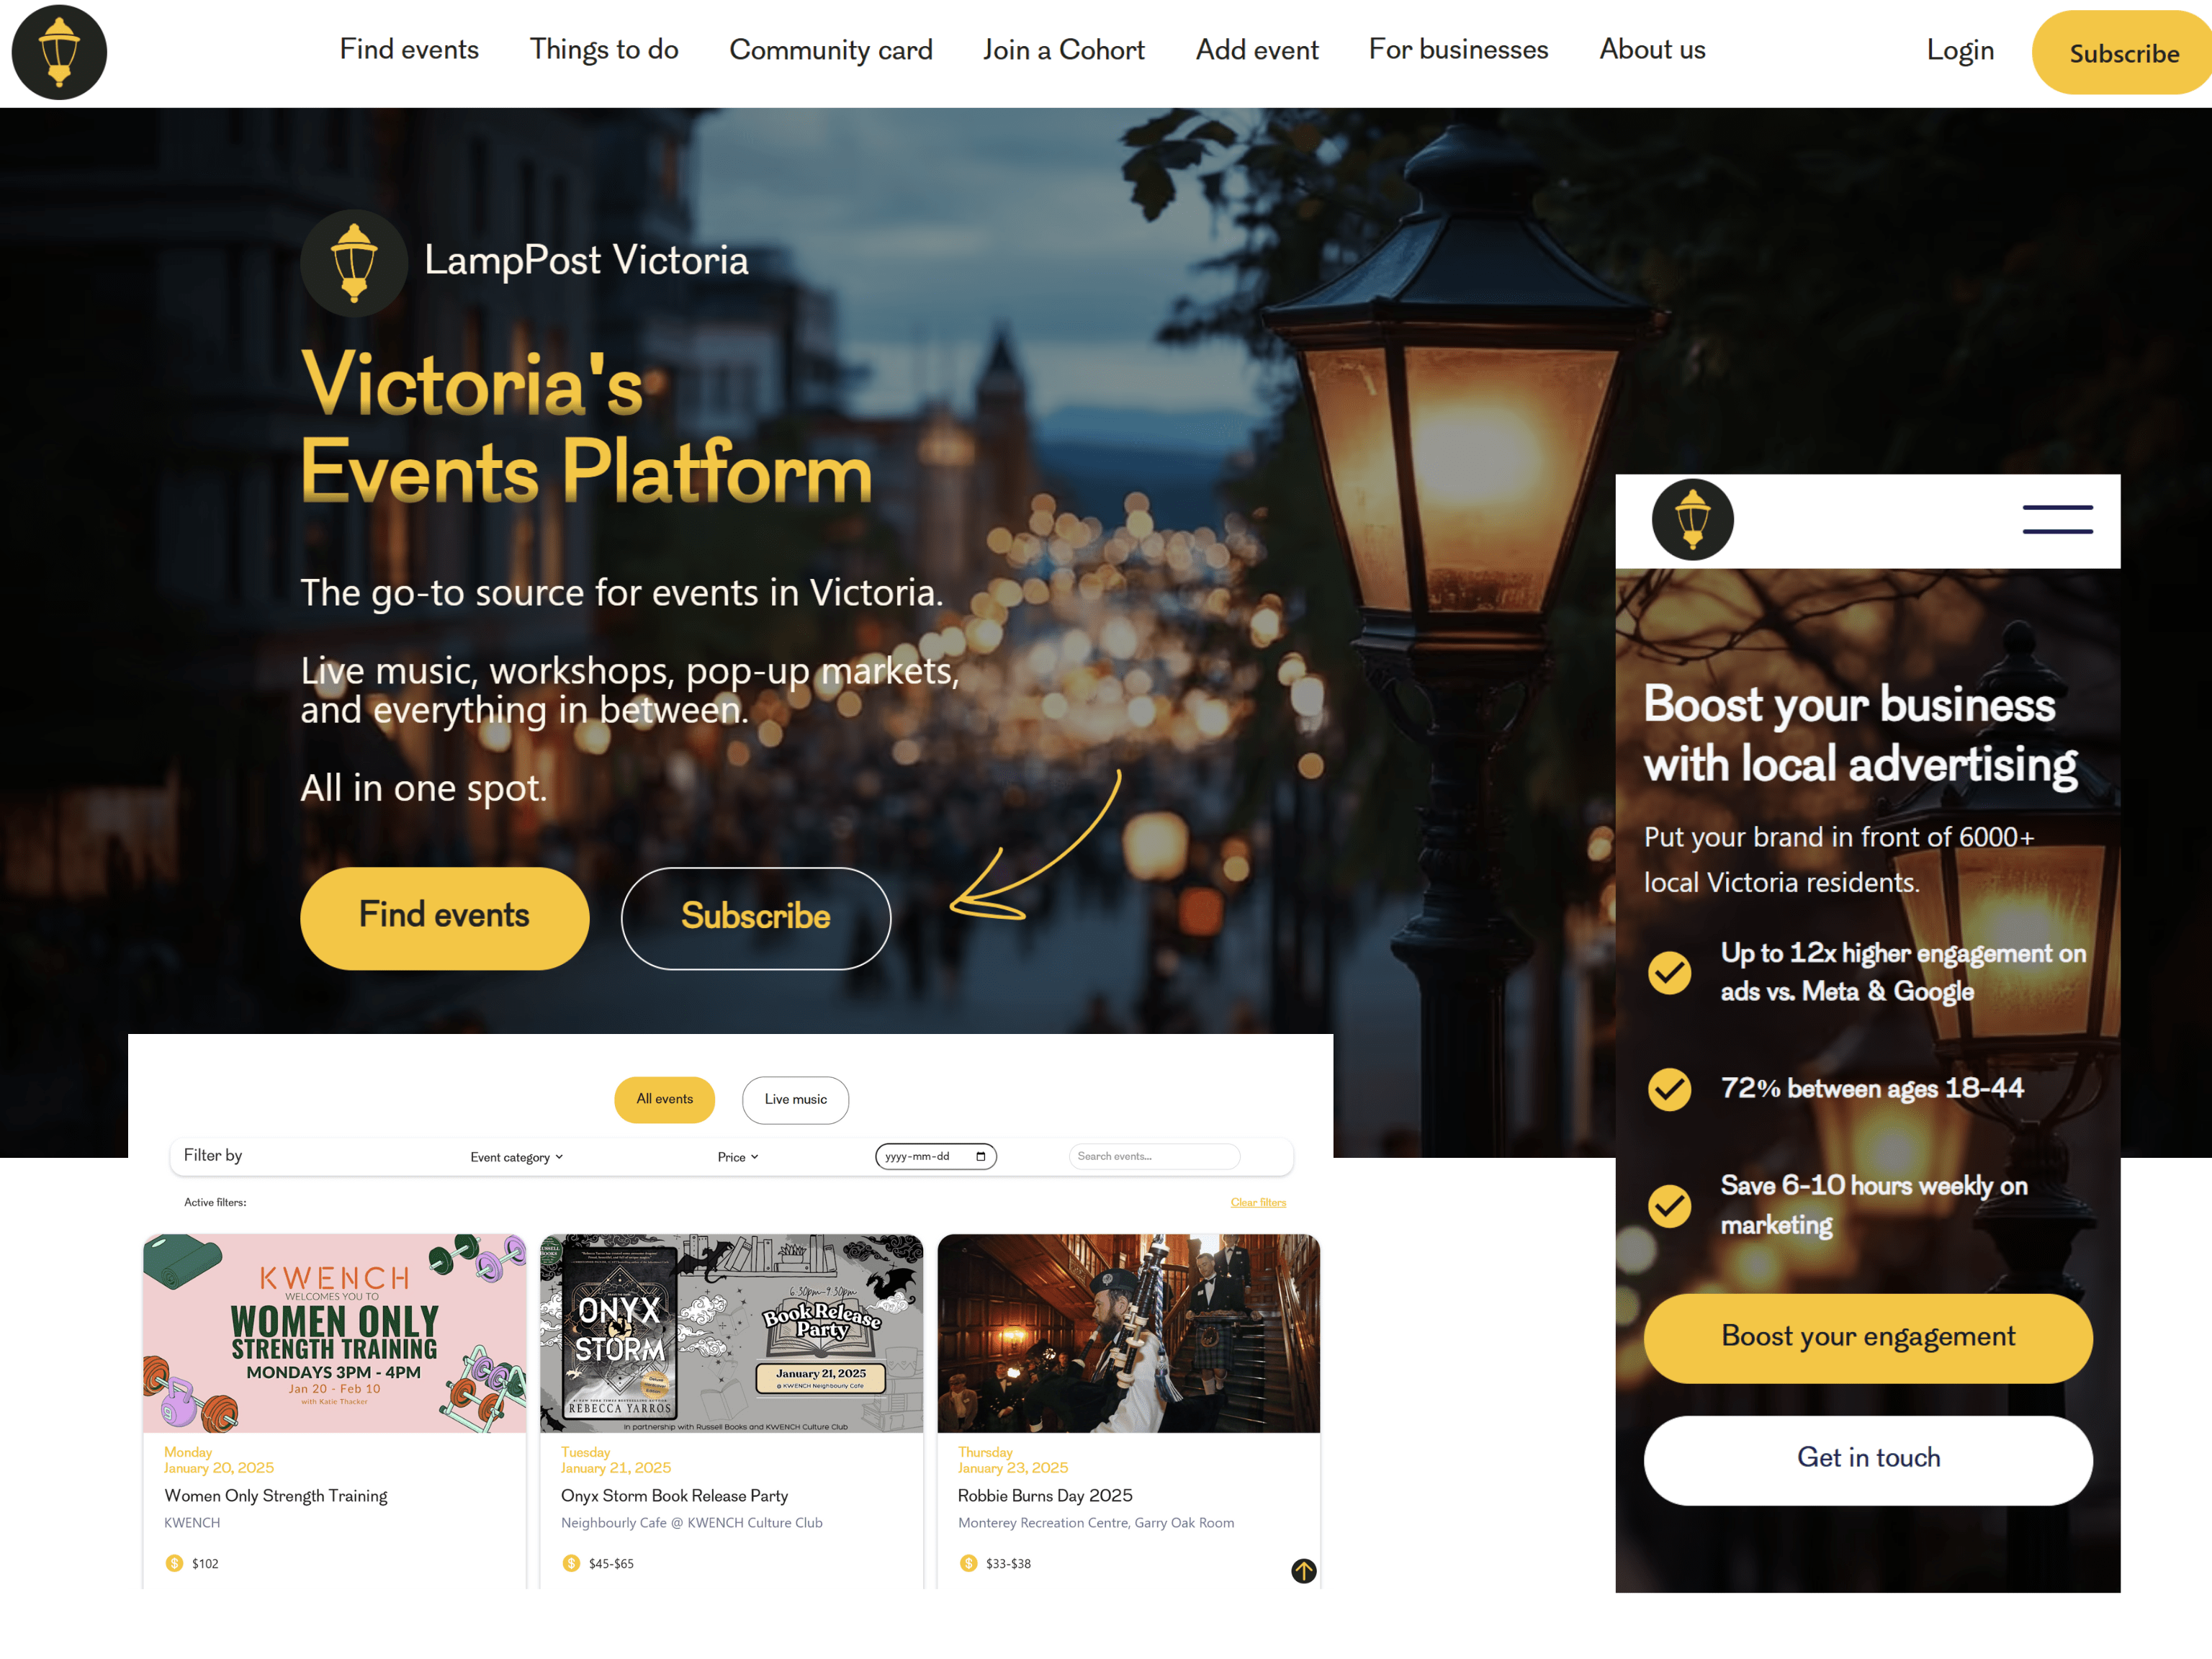The height and width of the screenshot is (1659, 2212).
Task: Go to Community card menu item
Action: tap(830, 50)
